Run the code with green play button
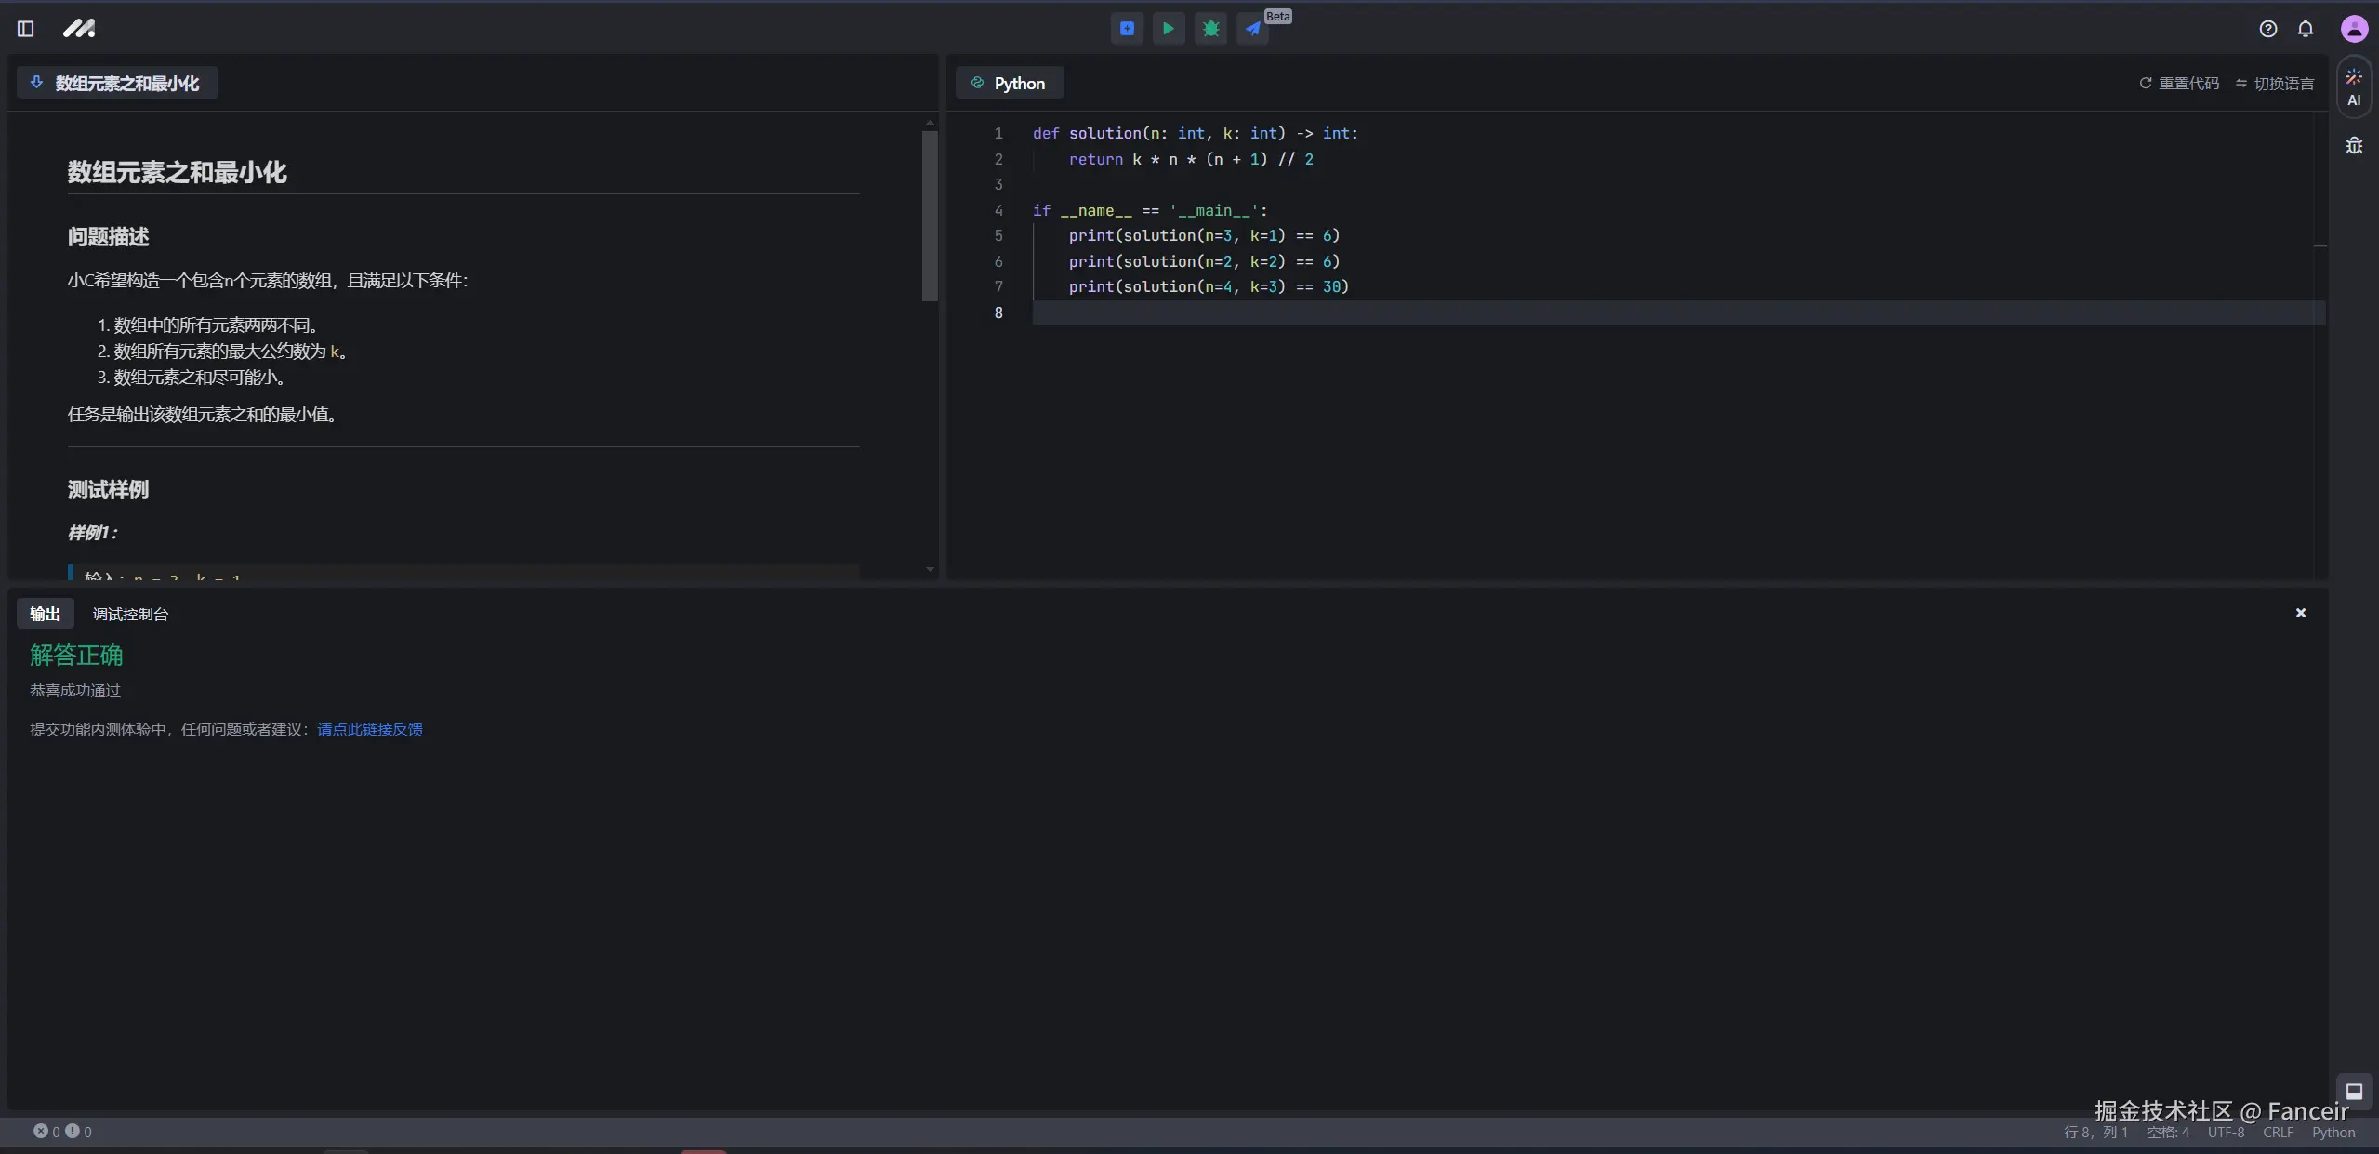The image size is (2379, 1154). click(1169, 29)
